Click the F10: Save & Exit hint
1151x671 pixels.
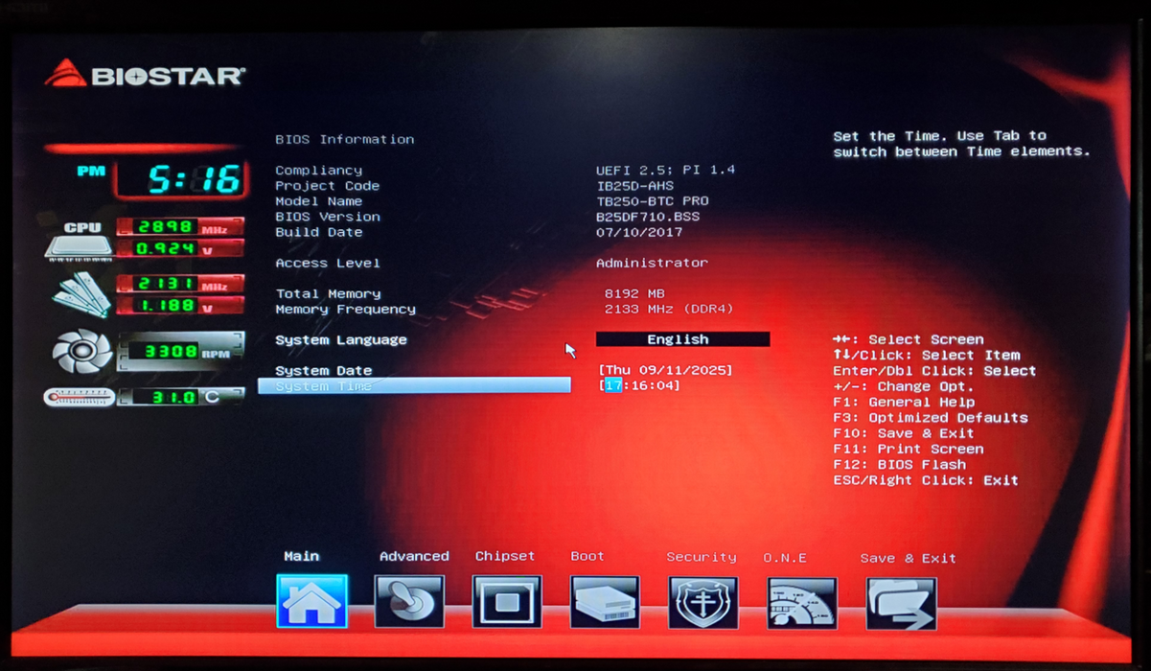[904, 433]
